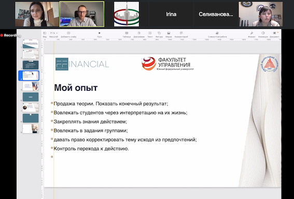
Task: Start the slideshow with Пуск play button
Action: coord(100,33)
